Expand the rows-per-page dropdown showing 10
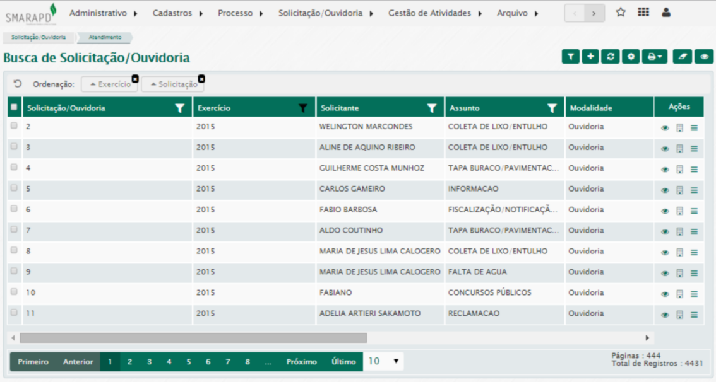 383,361
